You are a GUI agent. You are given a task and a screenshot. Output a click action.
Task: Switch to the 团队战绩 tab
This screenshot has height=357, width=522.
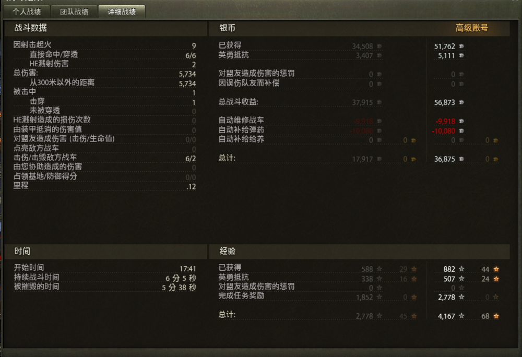coord(74,11)
